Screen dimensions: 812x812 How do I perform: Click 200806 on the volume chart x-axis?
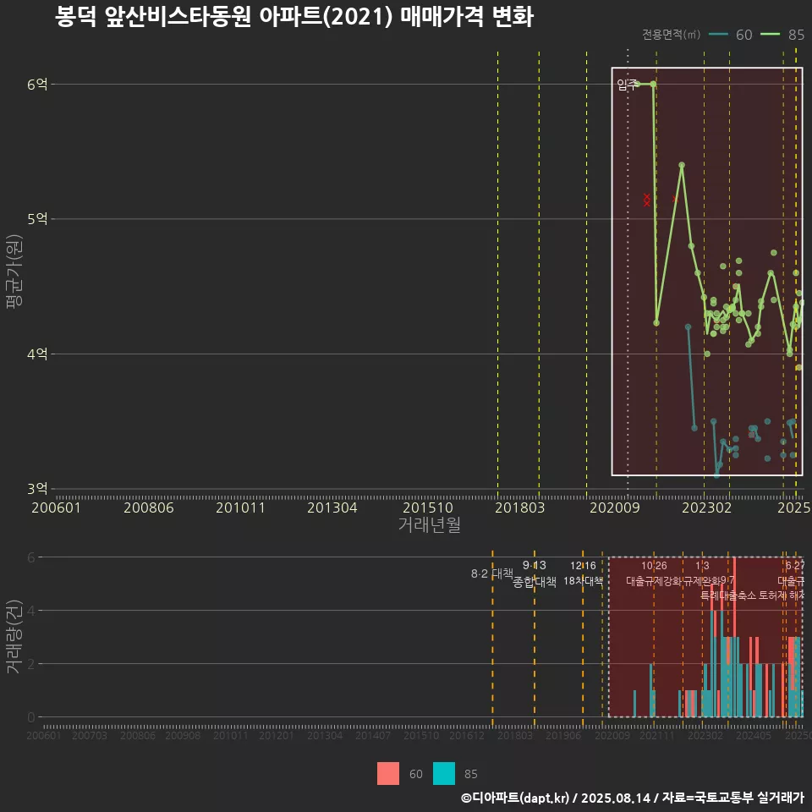(x=138, y=735)
